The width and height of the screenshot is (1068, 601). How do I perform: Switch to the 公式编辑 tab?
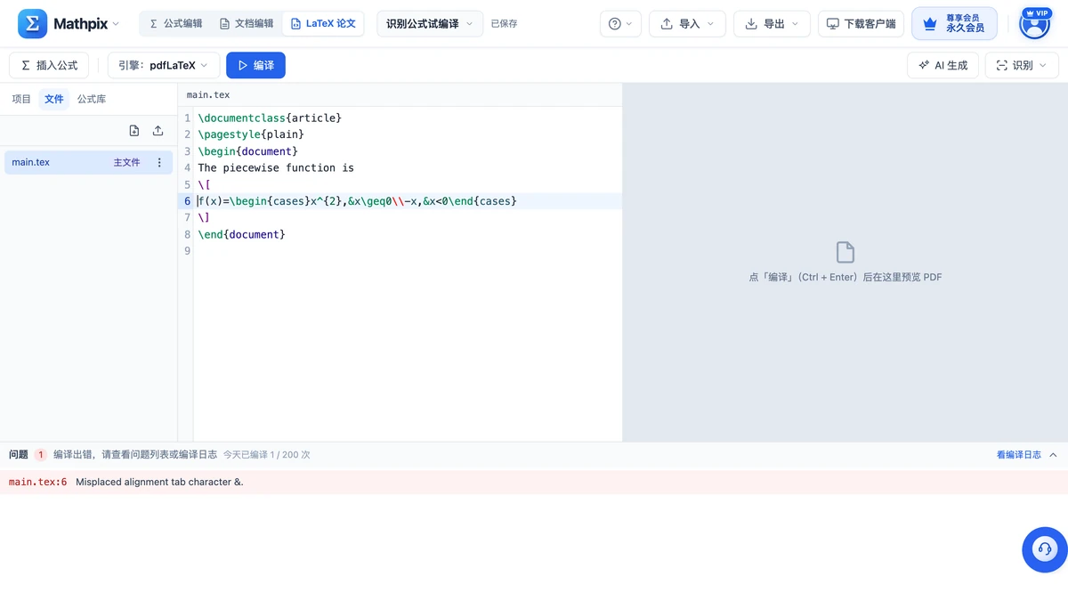click(175, 24)
